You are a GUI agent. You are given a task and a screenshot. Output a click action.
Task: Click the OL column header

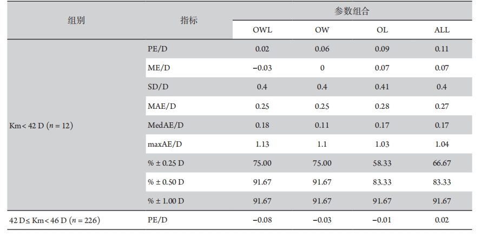pos(382,30)
